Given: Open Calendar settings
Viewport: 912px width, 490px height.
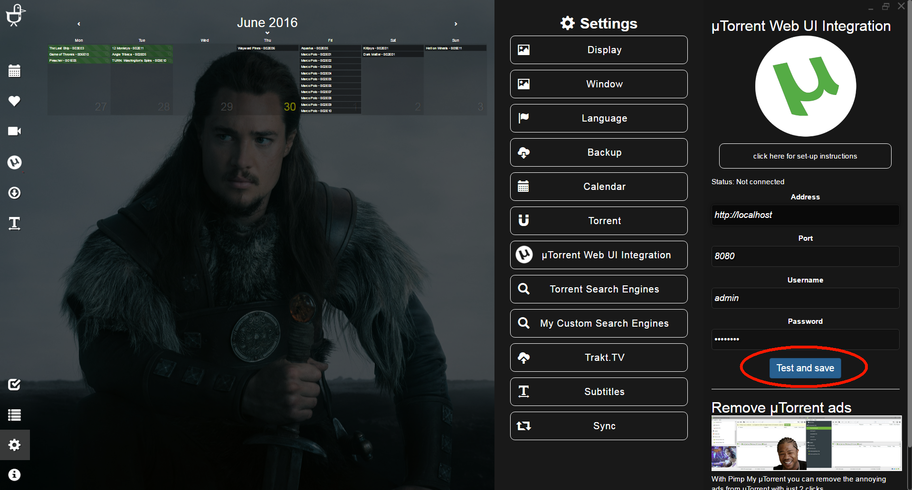Looking at the screenshot, I should [x=598, y=187].
